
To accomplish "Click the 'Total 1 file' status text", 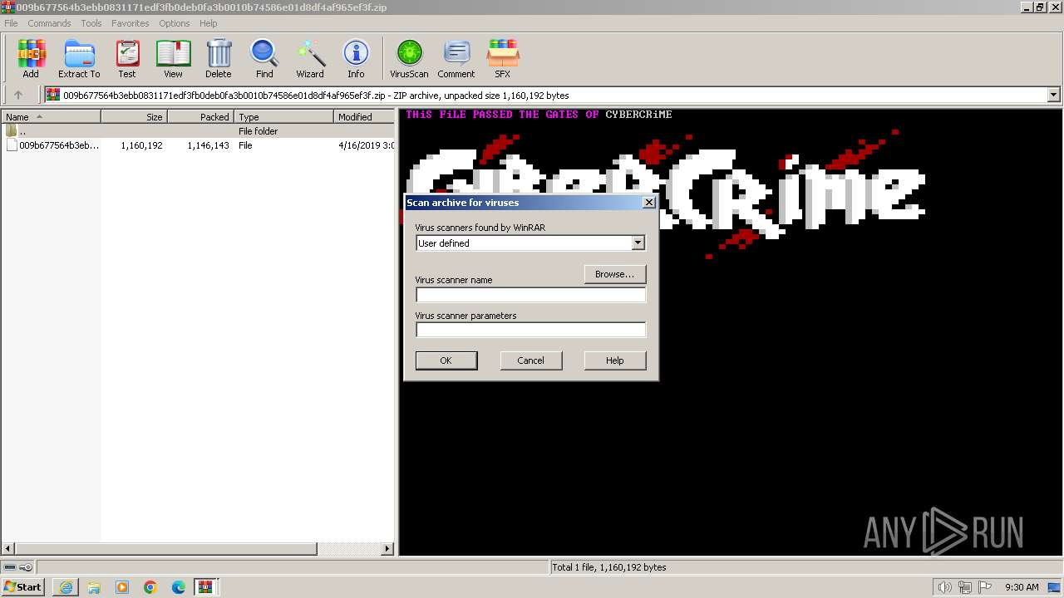I will pos(610,567).
